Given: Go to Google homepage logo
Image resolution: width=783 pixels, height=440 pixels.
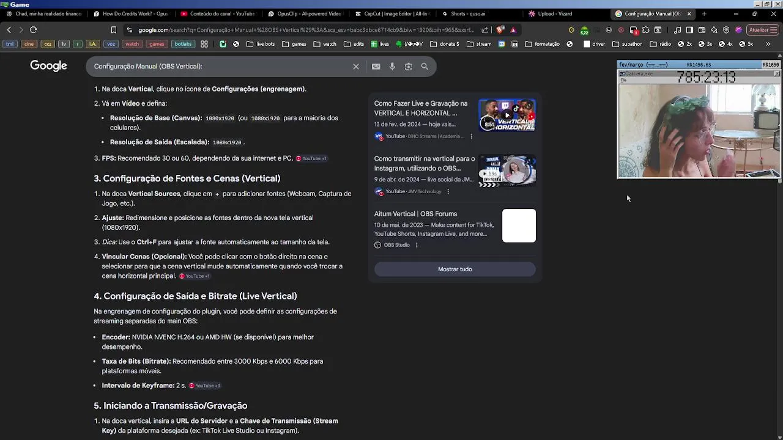Looking at the screenshot, I should [x=48, y=66].
